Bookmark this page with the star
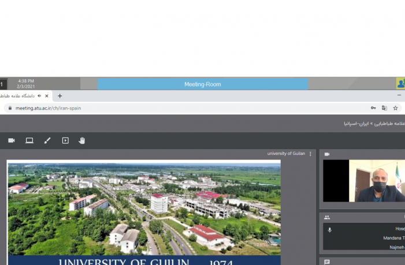 pos(395,108)
